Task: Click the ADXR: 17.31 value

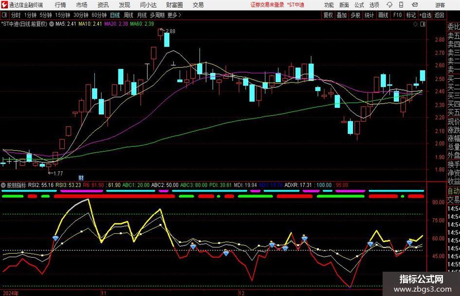Action: [298, 185]
